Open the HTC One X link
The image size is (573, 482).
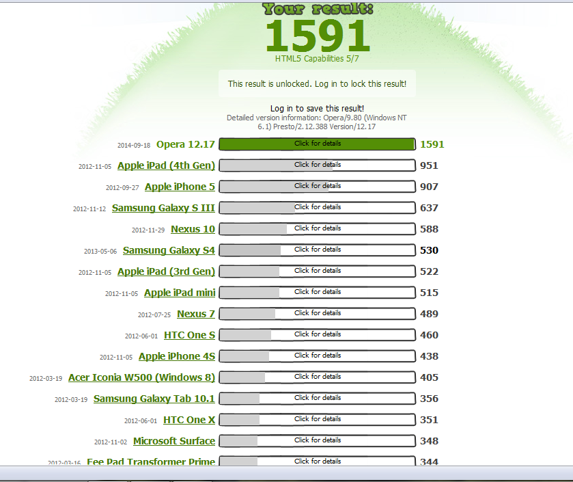tap(189, 420)
